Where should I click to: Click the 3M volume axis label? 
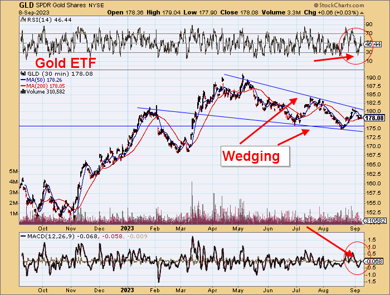14,193
